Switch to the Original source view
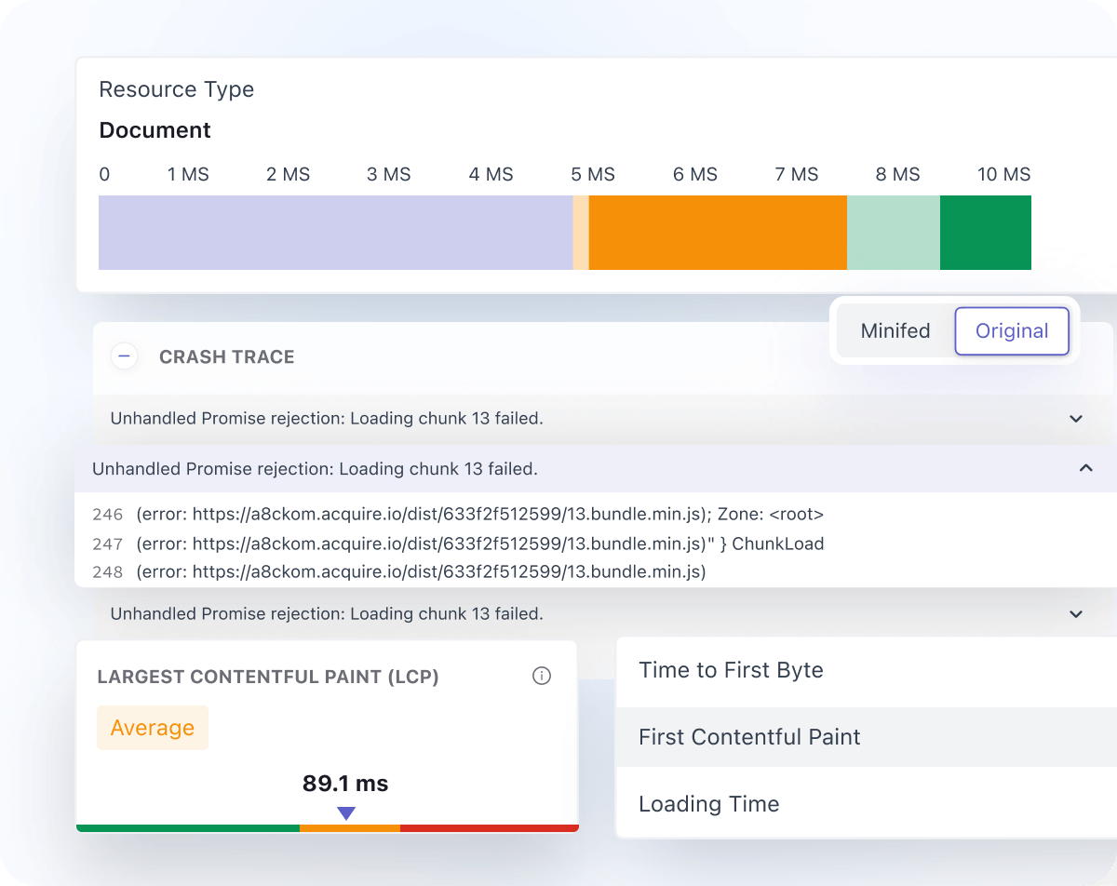This screenshot has width=1117, height=886. click(x=1012, y=331)
